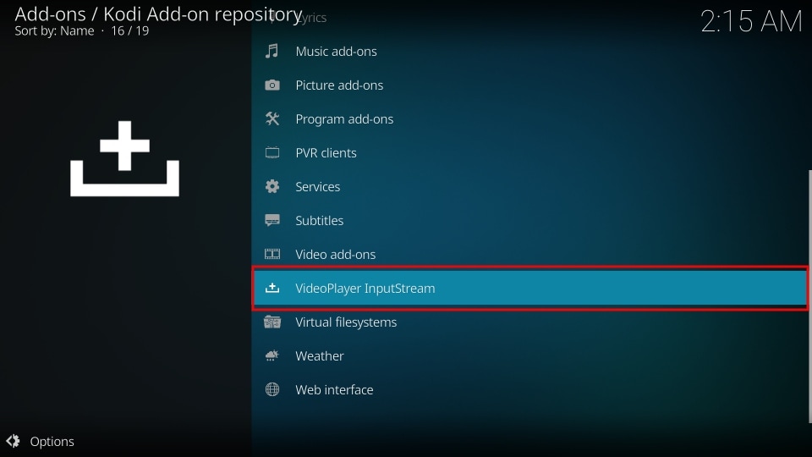The width and height of the screenshot is (812, 457).
Task: Click the Virtual filesystems folder icon
Action: [272, 322]
